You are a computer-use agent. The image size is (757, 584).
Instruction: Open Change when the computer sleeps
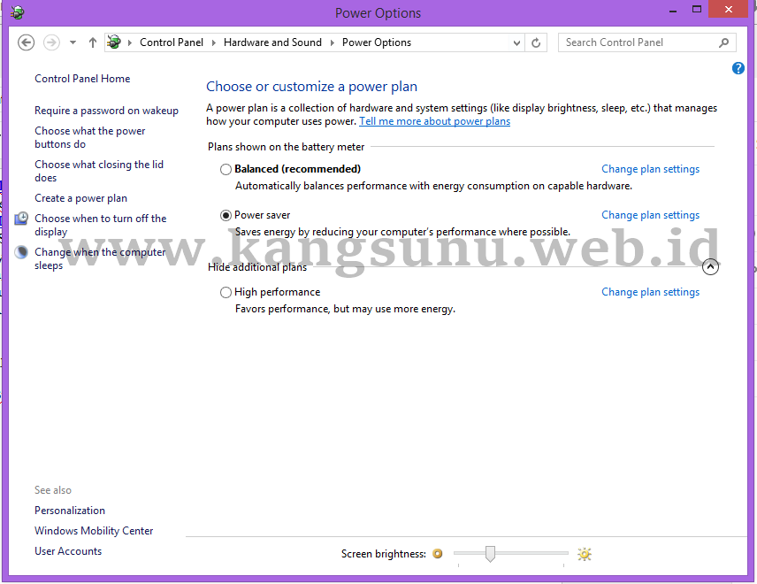click(100, 258)
